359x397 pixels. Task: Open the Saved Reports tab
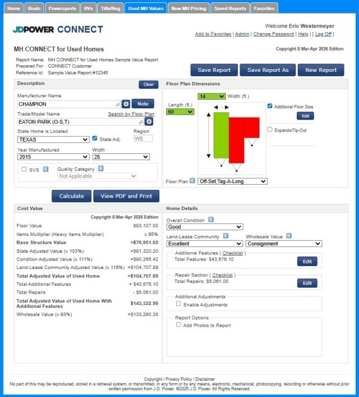(230, 8)
